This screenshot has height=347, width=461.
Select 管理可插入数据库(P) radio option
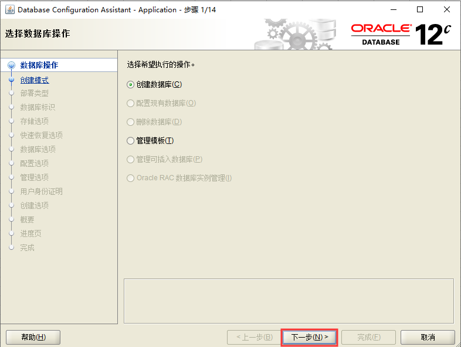[131, 159]
